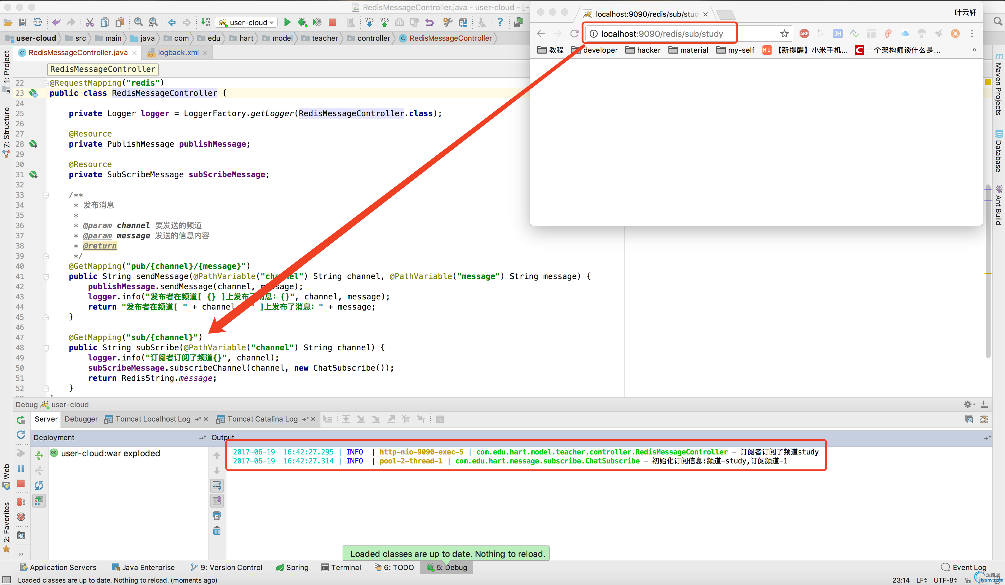
Task: Click the VCS commit changes icon
Action: tap(385, 22)
